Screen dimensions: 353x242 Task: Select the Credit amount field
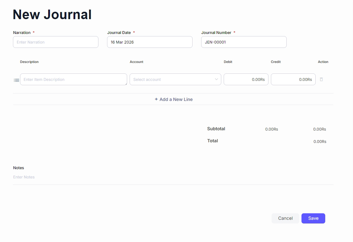pos(293,79)
